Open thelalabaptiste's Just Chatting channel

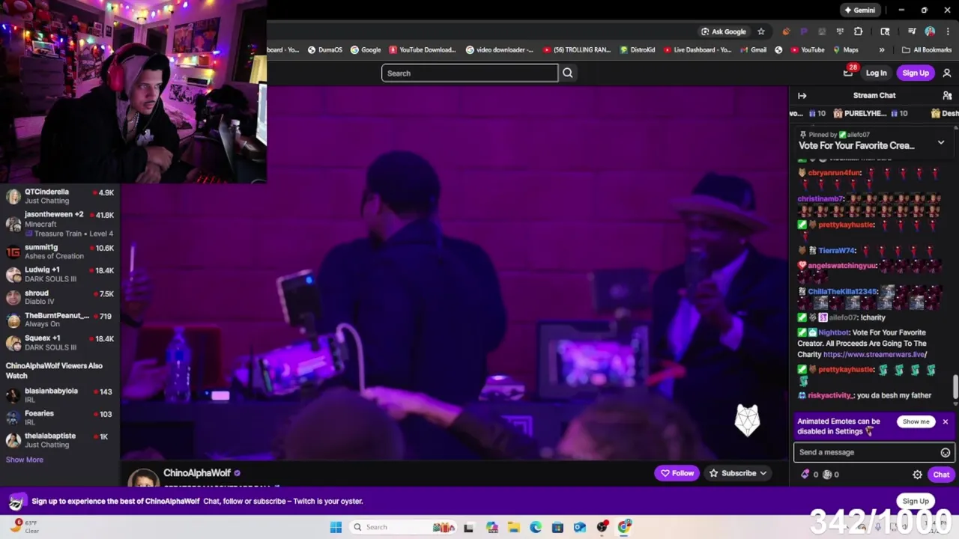click(x=60, y=440)
